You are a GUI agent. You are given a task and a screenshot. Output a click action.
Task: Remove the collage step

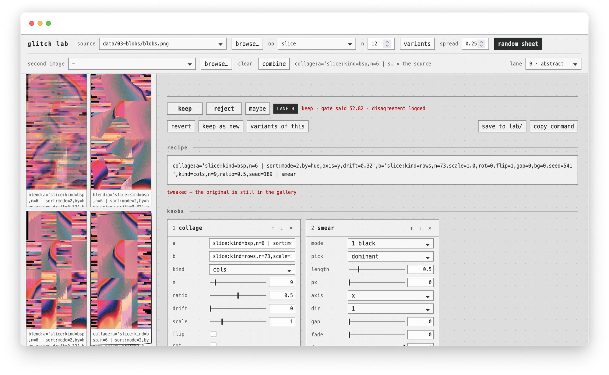click(291, 228)
